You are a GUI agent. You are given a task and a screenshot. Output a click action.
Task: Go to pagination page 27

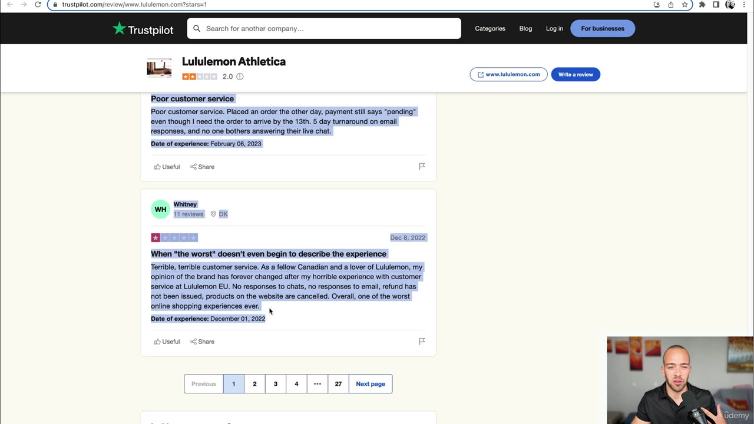click(x=338, y=384)
